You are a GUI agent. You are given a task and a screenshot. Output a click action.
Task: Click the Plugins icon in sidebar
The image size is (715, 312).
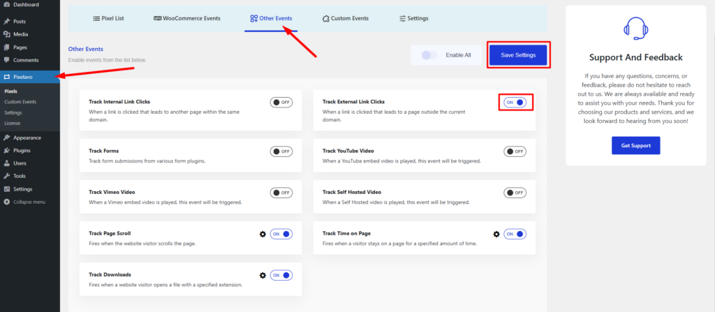tap(7, 150)
